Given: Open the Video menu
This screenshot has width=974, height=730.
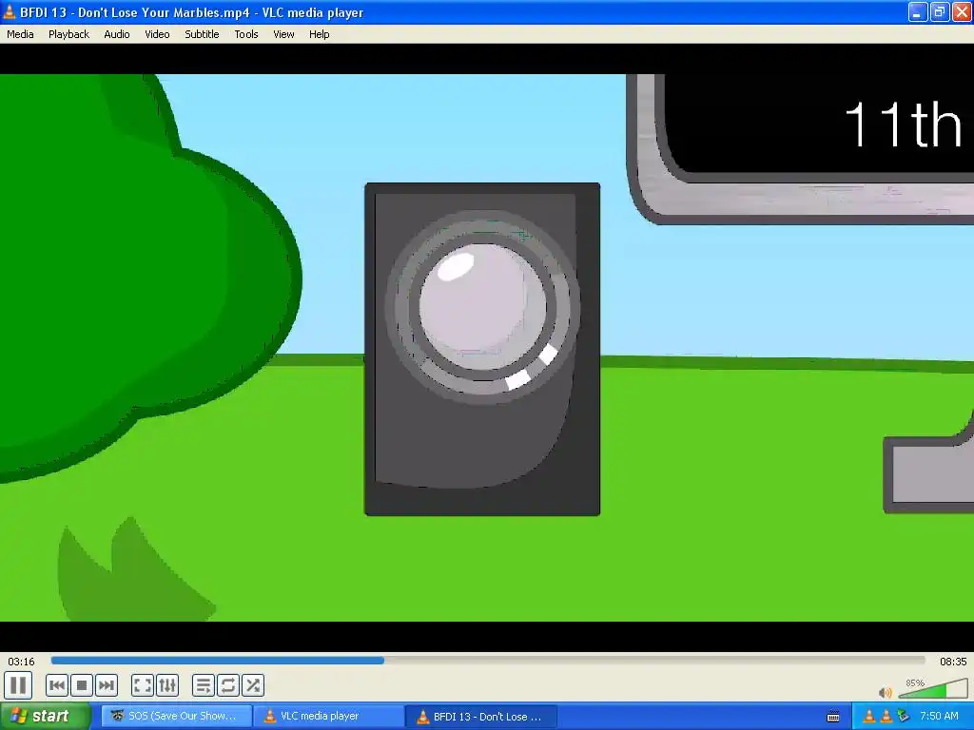Looking at the screenshot, I should coord(157,34).
